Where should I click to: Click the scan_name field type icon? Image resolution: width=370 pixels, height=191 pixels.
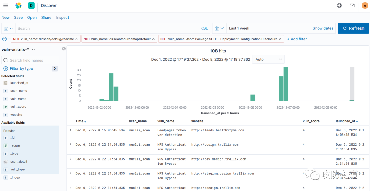coord(6,91)
